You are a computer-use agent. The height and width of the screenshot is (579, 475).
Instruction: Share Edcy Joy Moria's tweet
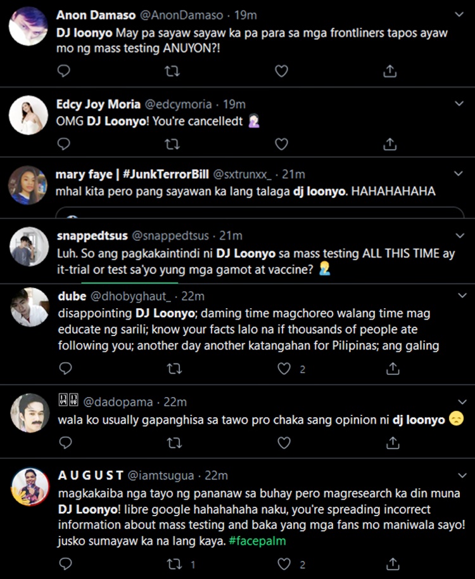pyautogui.click(x=390, y=144)
